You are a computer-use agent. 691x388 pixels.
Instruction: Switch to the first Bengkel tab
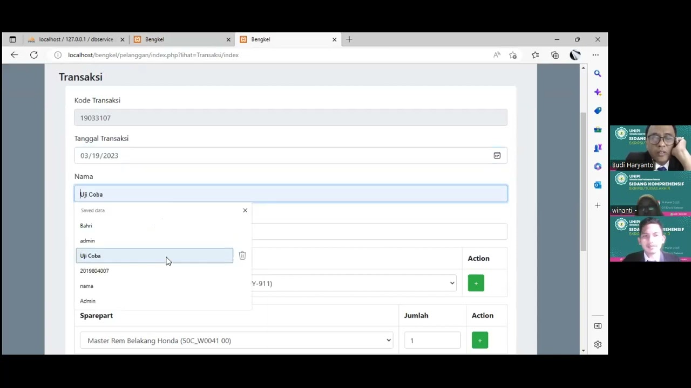pos(181,39)
